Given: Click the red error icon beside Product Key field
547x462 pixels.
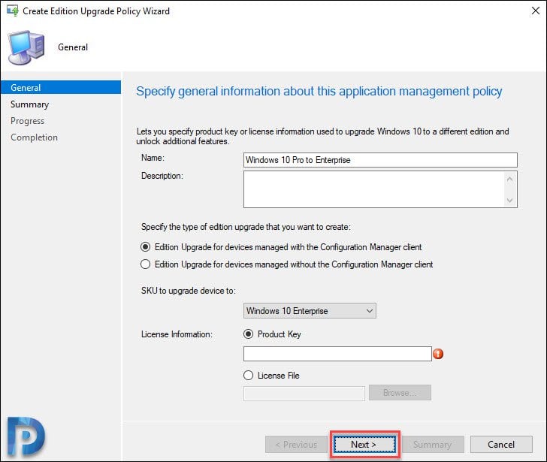Looking at the screenshot, I should (x=438, y=354).
